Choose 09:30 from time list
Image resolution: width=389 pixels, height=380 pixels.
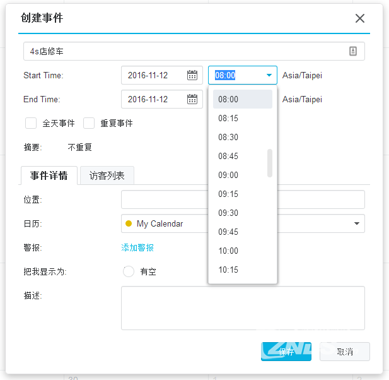[x=243, y=213]
